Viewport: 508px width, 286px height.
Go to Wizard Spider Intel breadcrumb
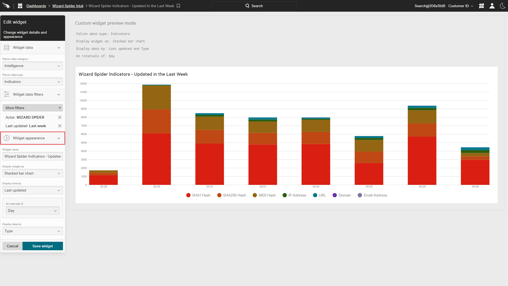[x=68, y=6]
